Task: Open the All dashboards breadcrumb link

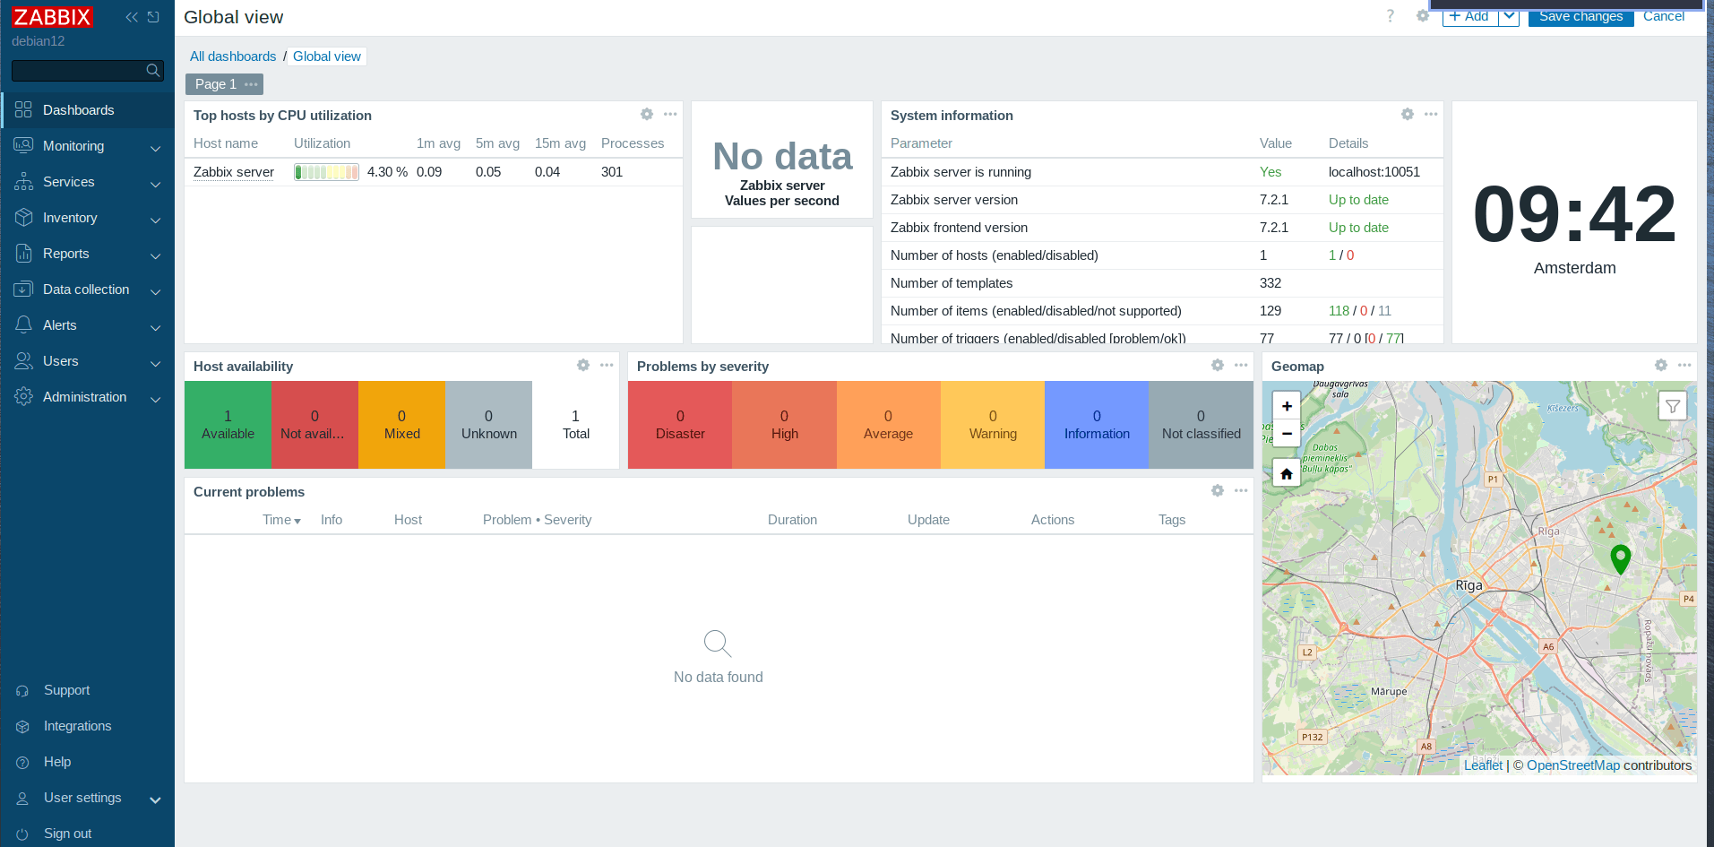Action: [233, 56]
